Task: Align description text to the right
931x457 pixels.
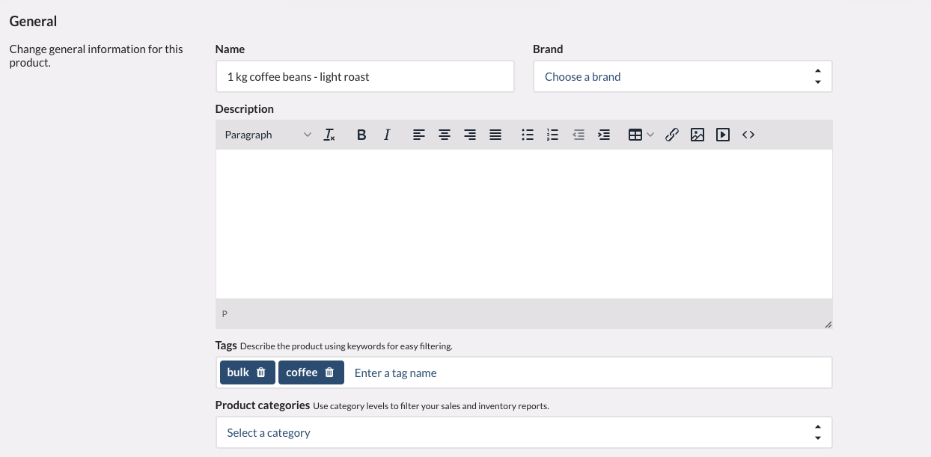Action: pyautogui.click(x=470, y=135)
